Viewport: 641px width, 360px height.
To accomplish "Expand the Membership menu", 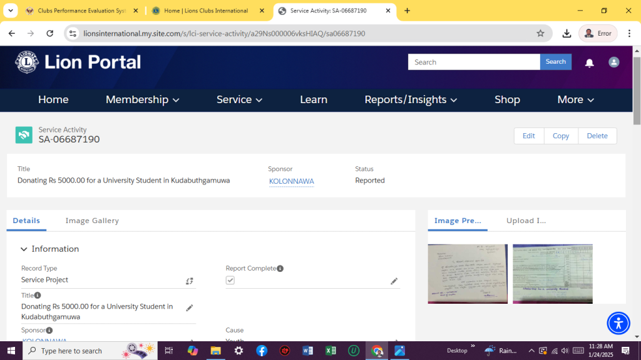I will pos(142,99).
